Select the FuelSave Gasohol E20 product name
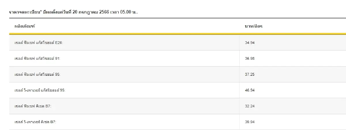This screenshot has width=346, height=130. tap(37, 43)
